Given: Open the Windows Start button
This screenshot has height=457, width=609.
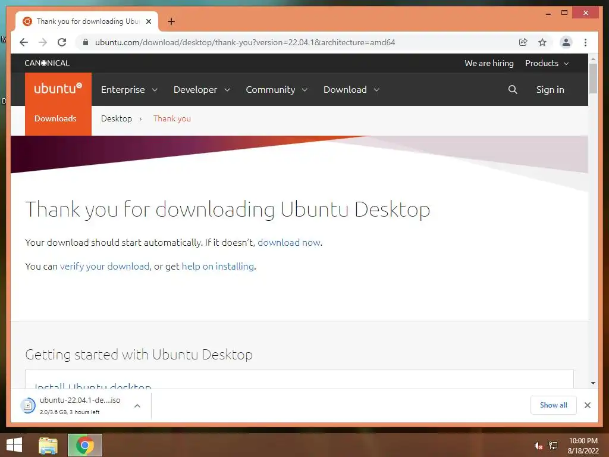Looking at the screenshot, I should click(14, 445).
